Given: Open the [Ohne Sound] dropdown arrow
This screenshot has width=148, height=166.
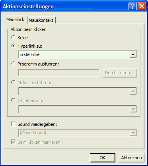Looking at the screenshot, I should pyautogui.click(x=133, y=133).
